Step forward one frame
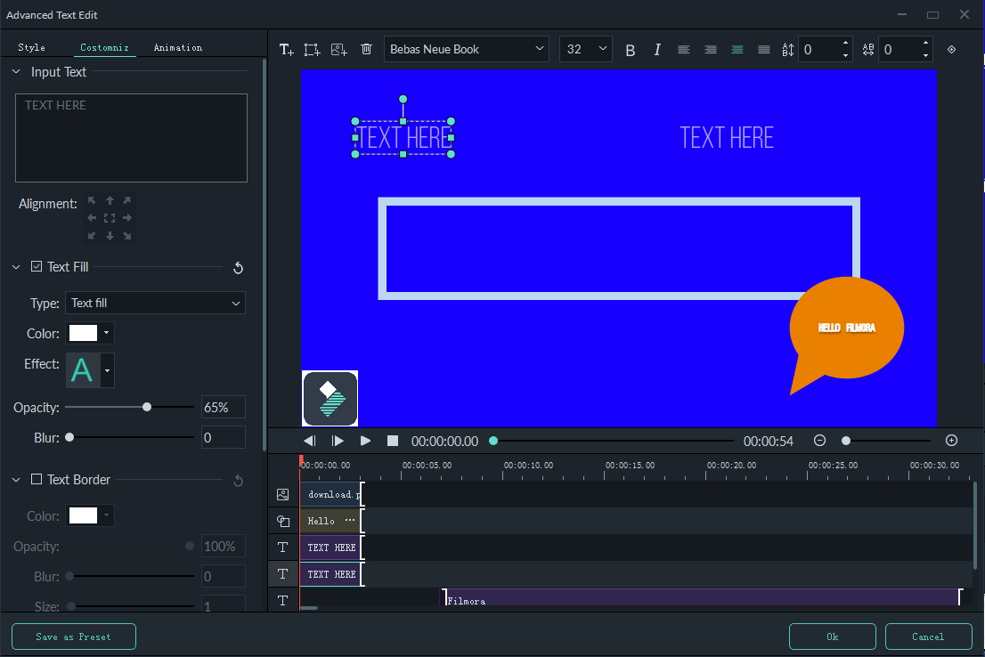Image resolution: width=985 pixels, height=657 pixels. pos(338,441)
